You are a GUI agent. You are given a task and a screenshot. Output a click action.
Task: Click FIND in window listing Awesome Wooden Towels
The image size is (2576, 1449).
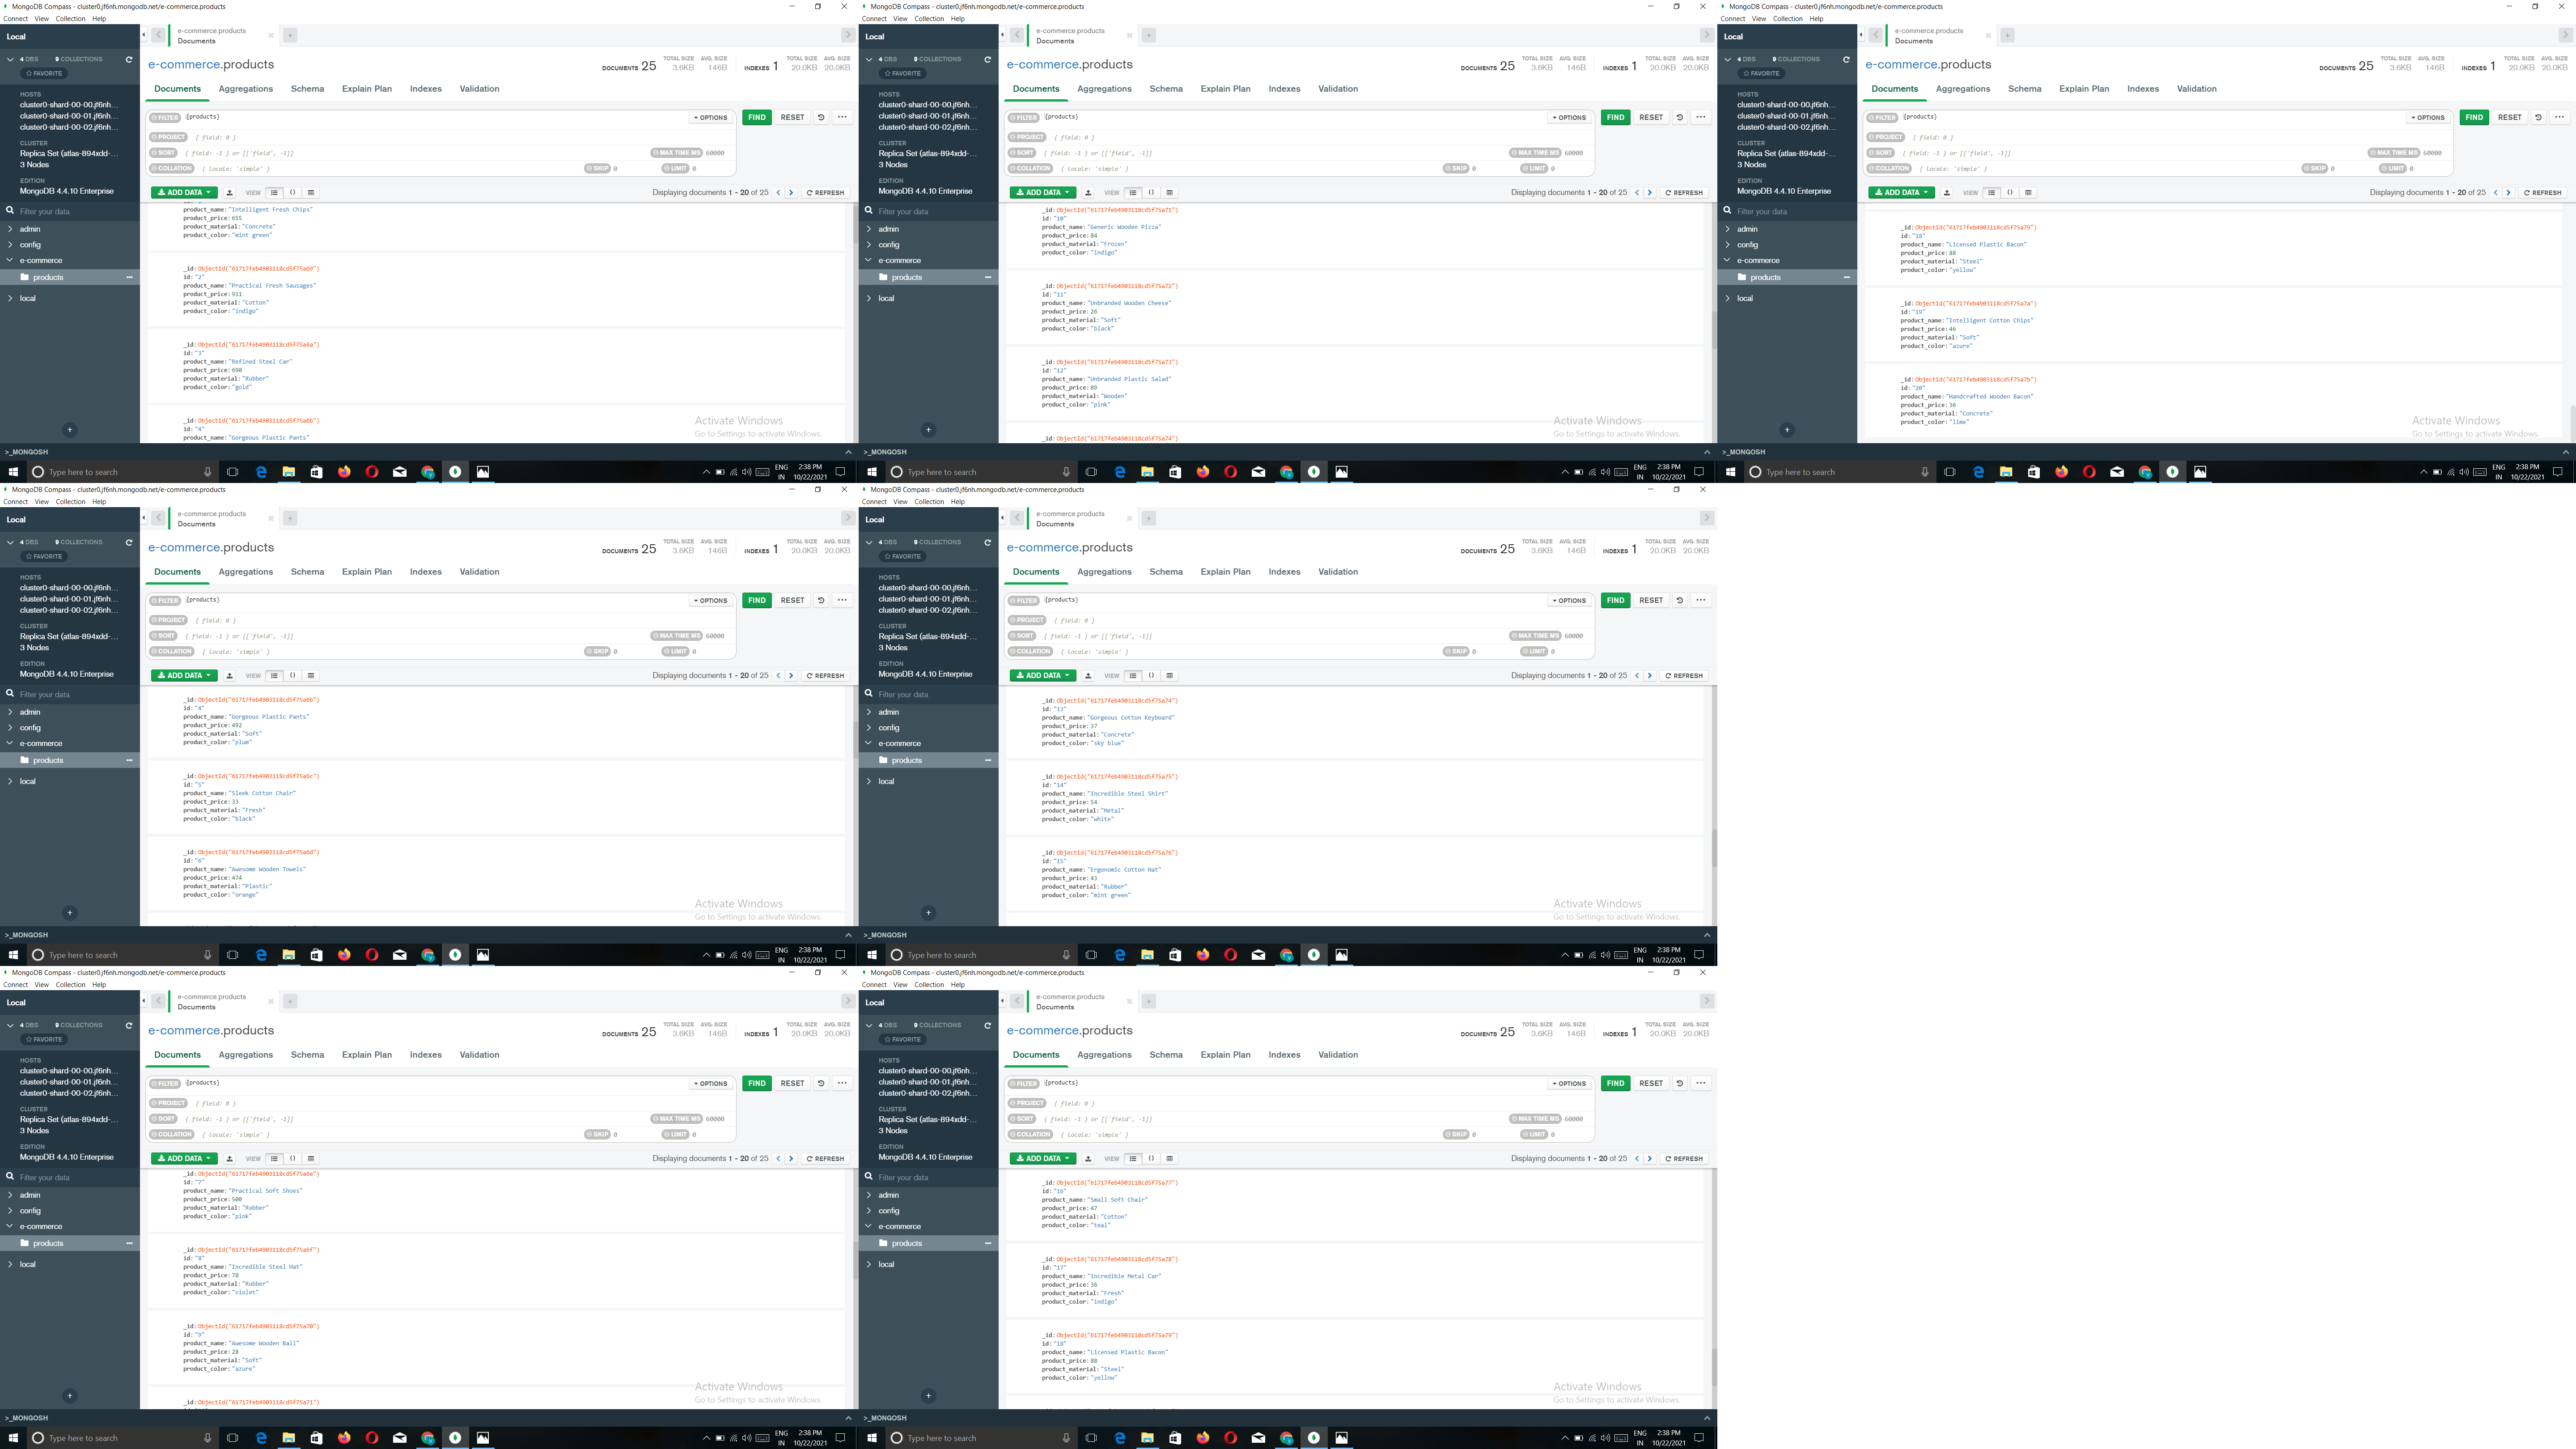[757, 600]
